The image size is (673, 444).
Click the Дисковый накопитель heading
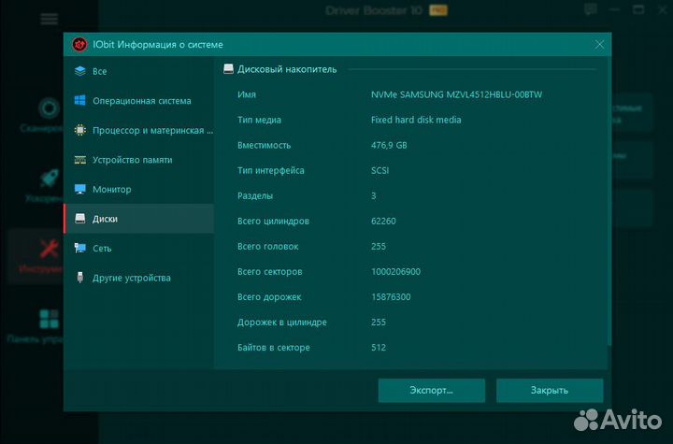[x=287, y=69]
